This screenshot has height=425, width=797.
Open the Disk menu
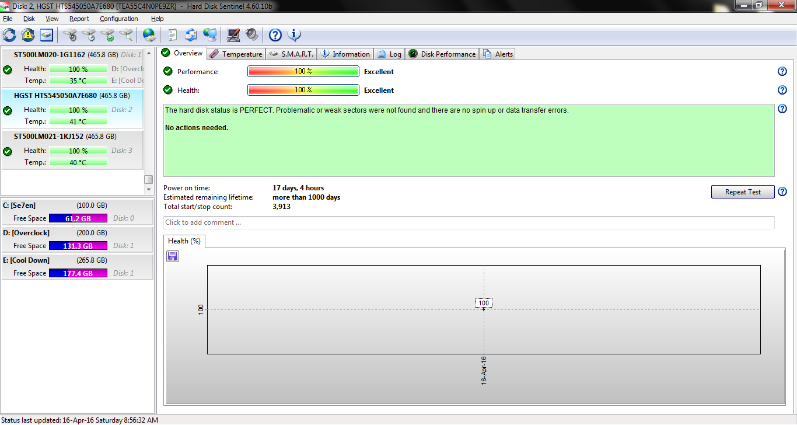click(x=29, y=19)
